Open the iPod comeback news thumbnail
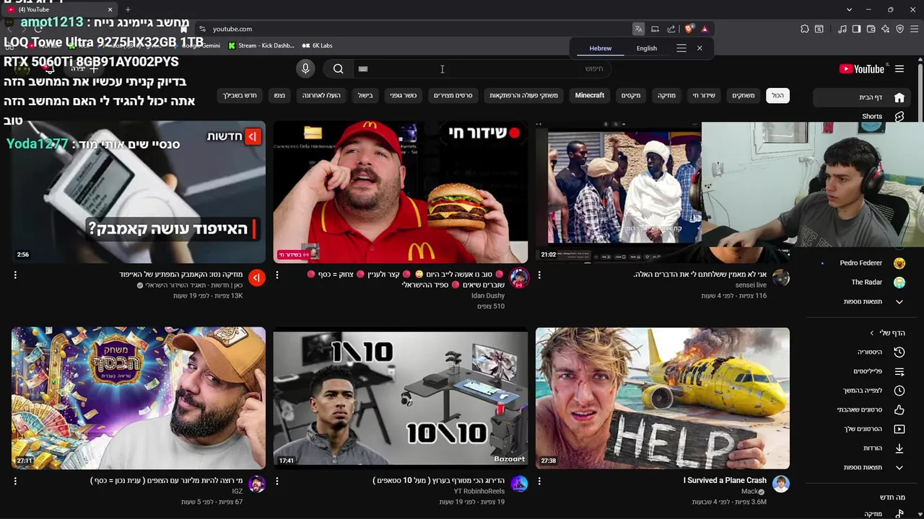The width and height of the screenshot is (924, 519). tap(139, 192)
